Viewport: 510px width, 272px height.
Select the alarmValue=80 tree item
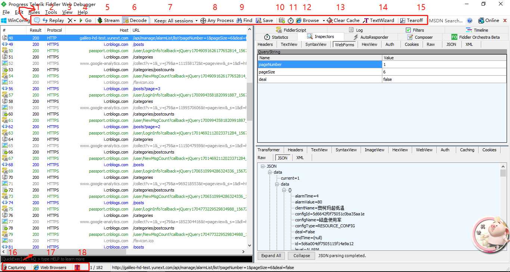coord(308,202)
